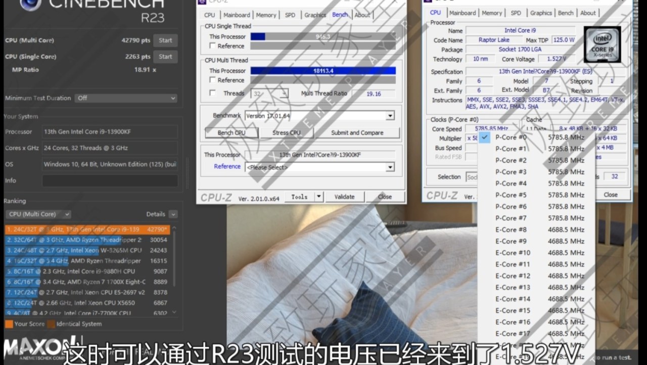Expand the Details chevron in Ranking

[x=173, y=214]
